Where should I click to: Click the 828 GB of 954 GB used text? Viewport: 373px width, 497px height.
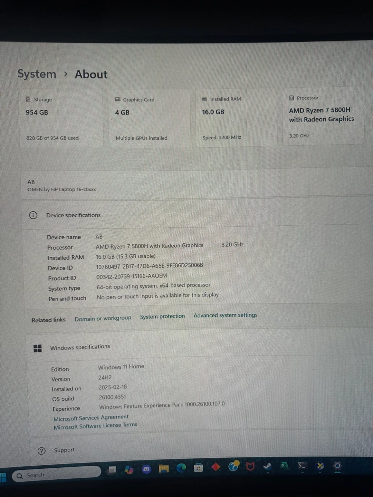[52, 138]
